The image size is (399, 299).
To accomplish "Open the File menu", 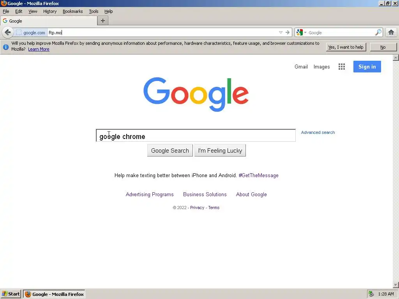I will [x=6, y=11].
